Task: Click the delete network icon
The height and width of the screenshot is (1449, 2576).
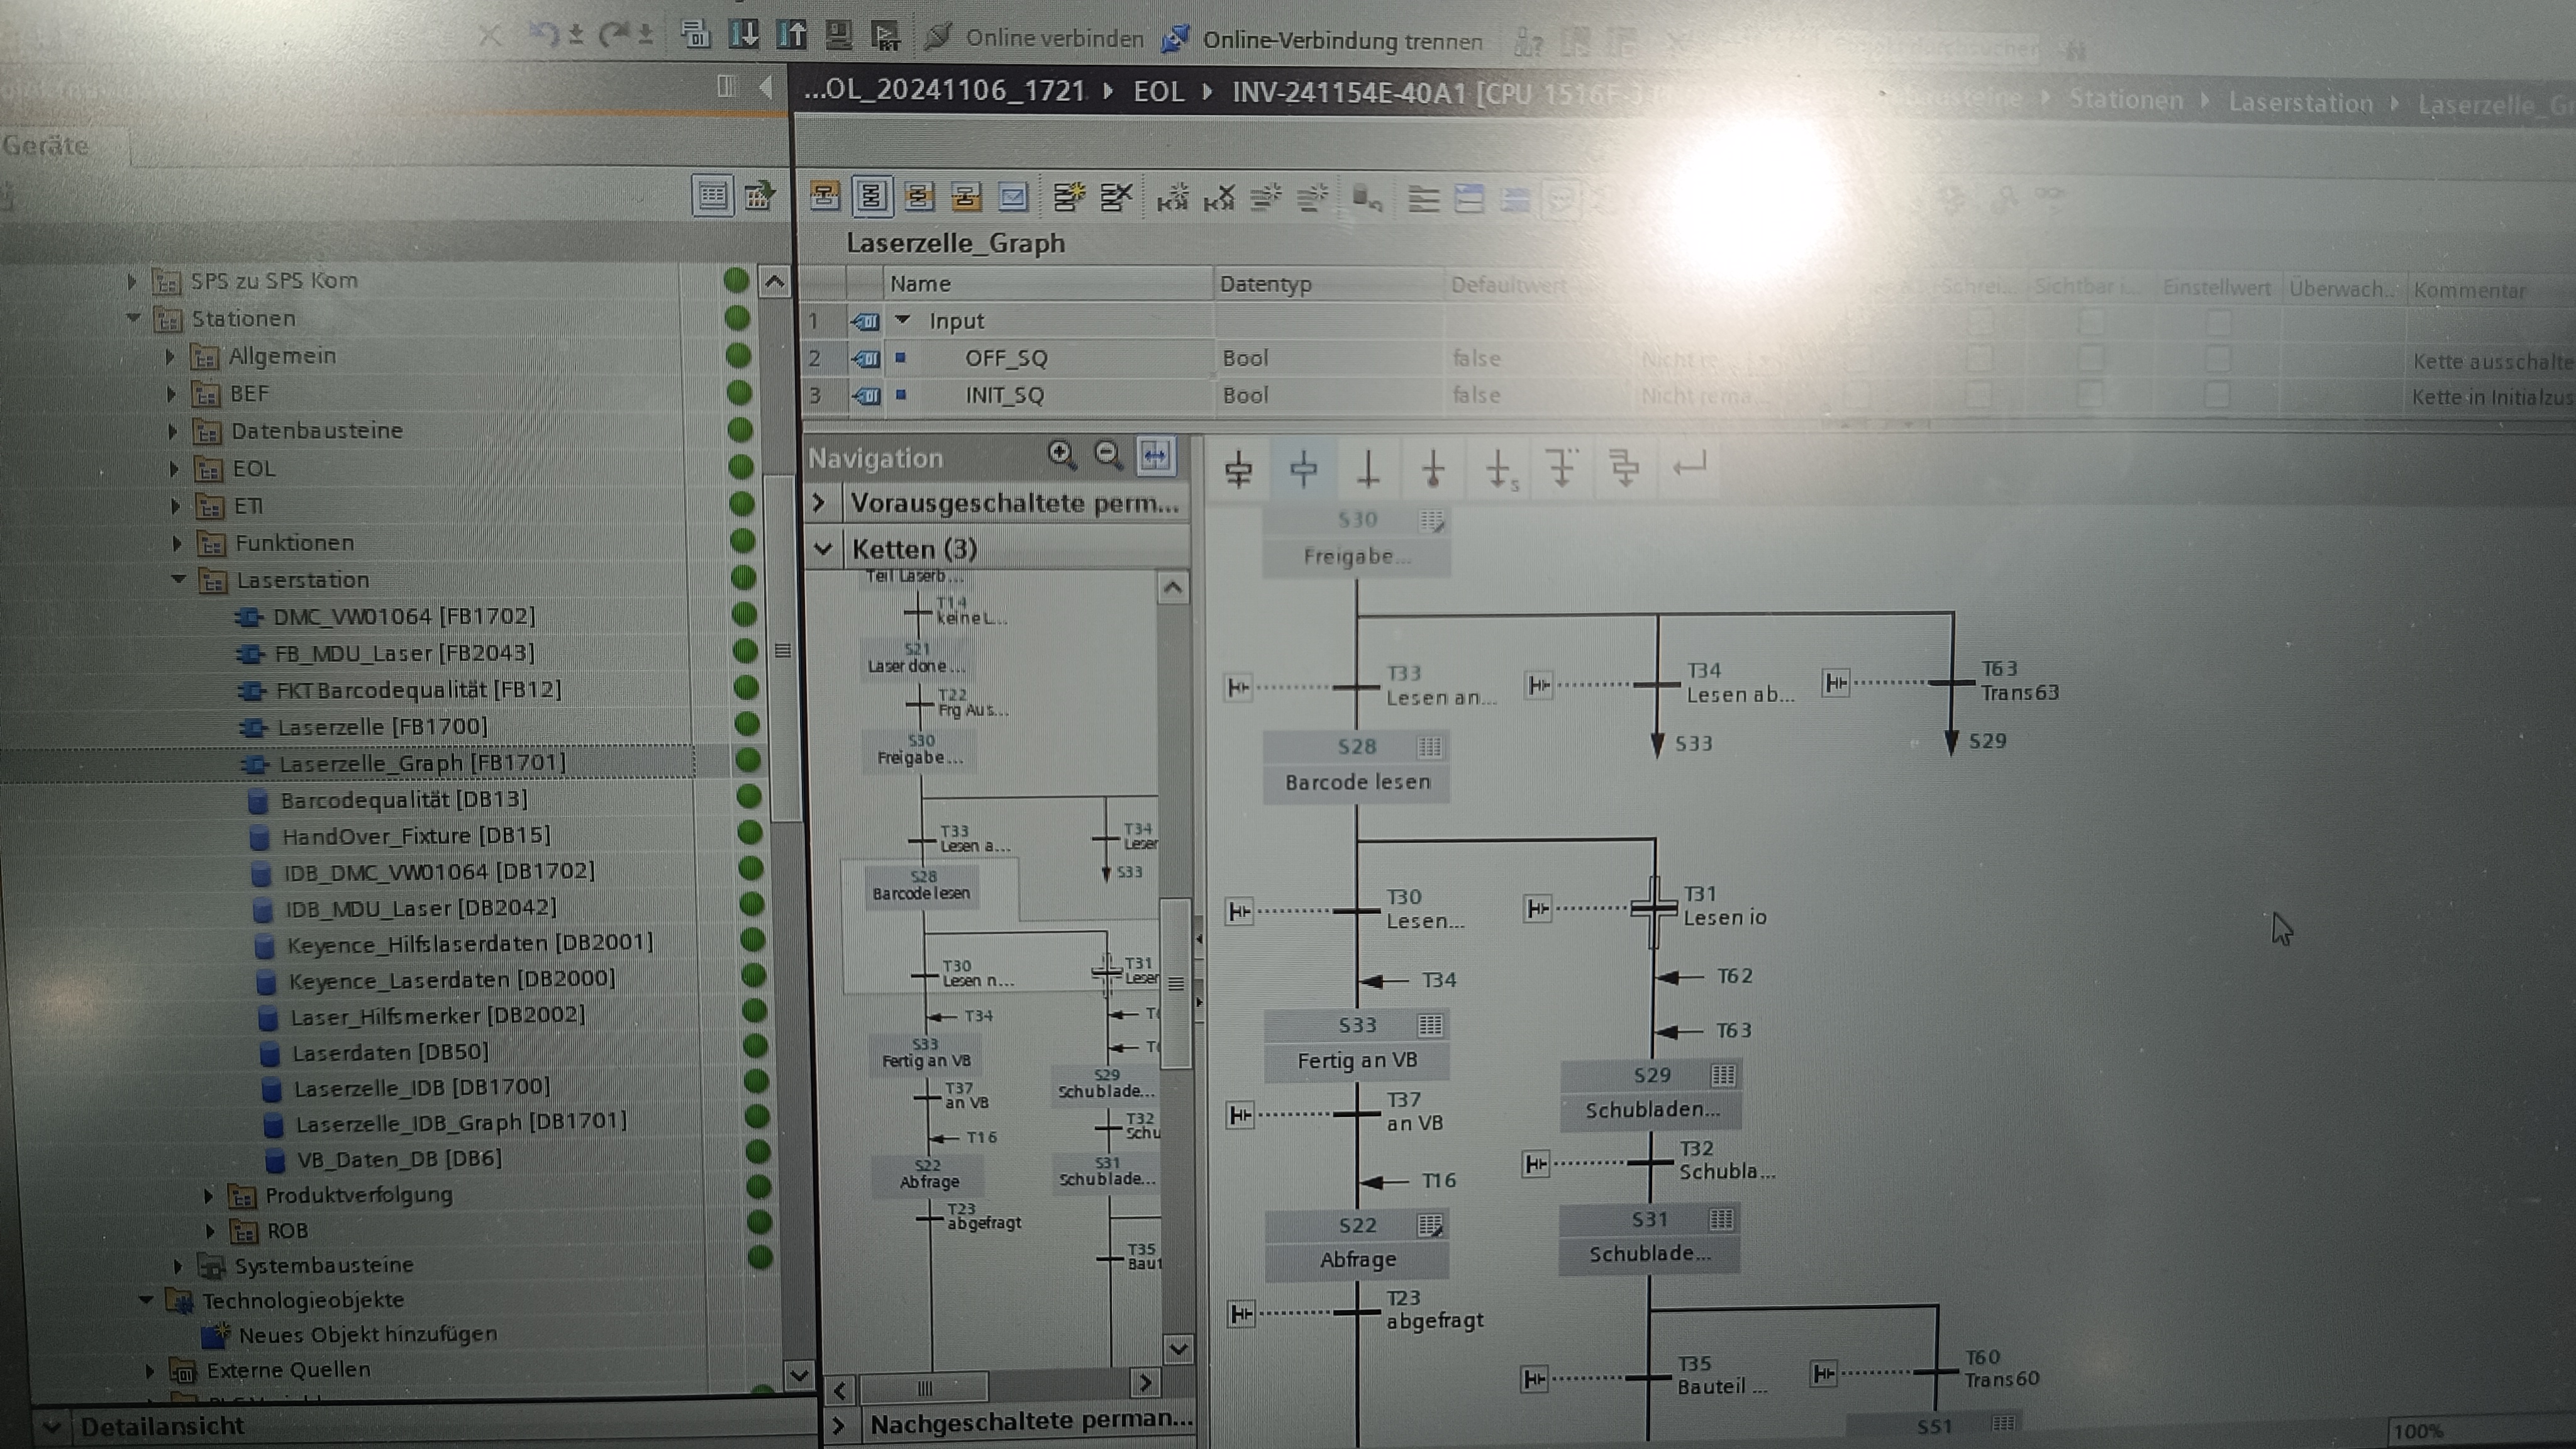Action: click(x=1219, y=197)
